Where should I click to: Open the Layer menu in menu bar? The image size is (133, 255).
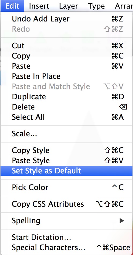click(x=69, y=6)
